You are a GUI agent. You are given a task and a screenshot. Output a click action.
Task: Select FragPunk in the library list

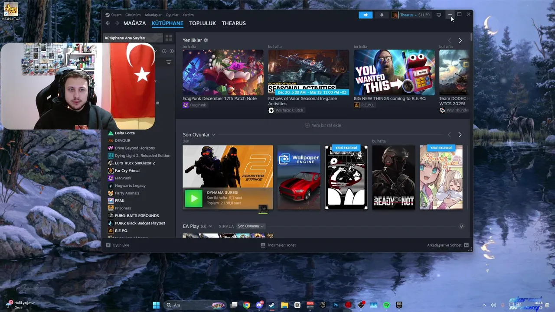(x=123, y=178)
